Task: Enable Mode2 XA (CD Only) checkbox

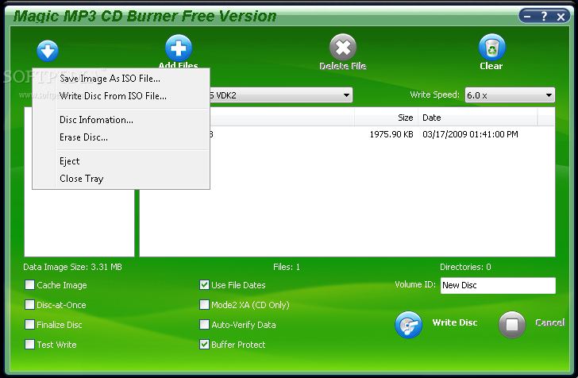Action: [x=204, y=305]
